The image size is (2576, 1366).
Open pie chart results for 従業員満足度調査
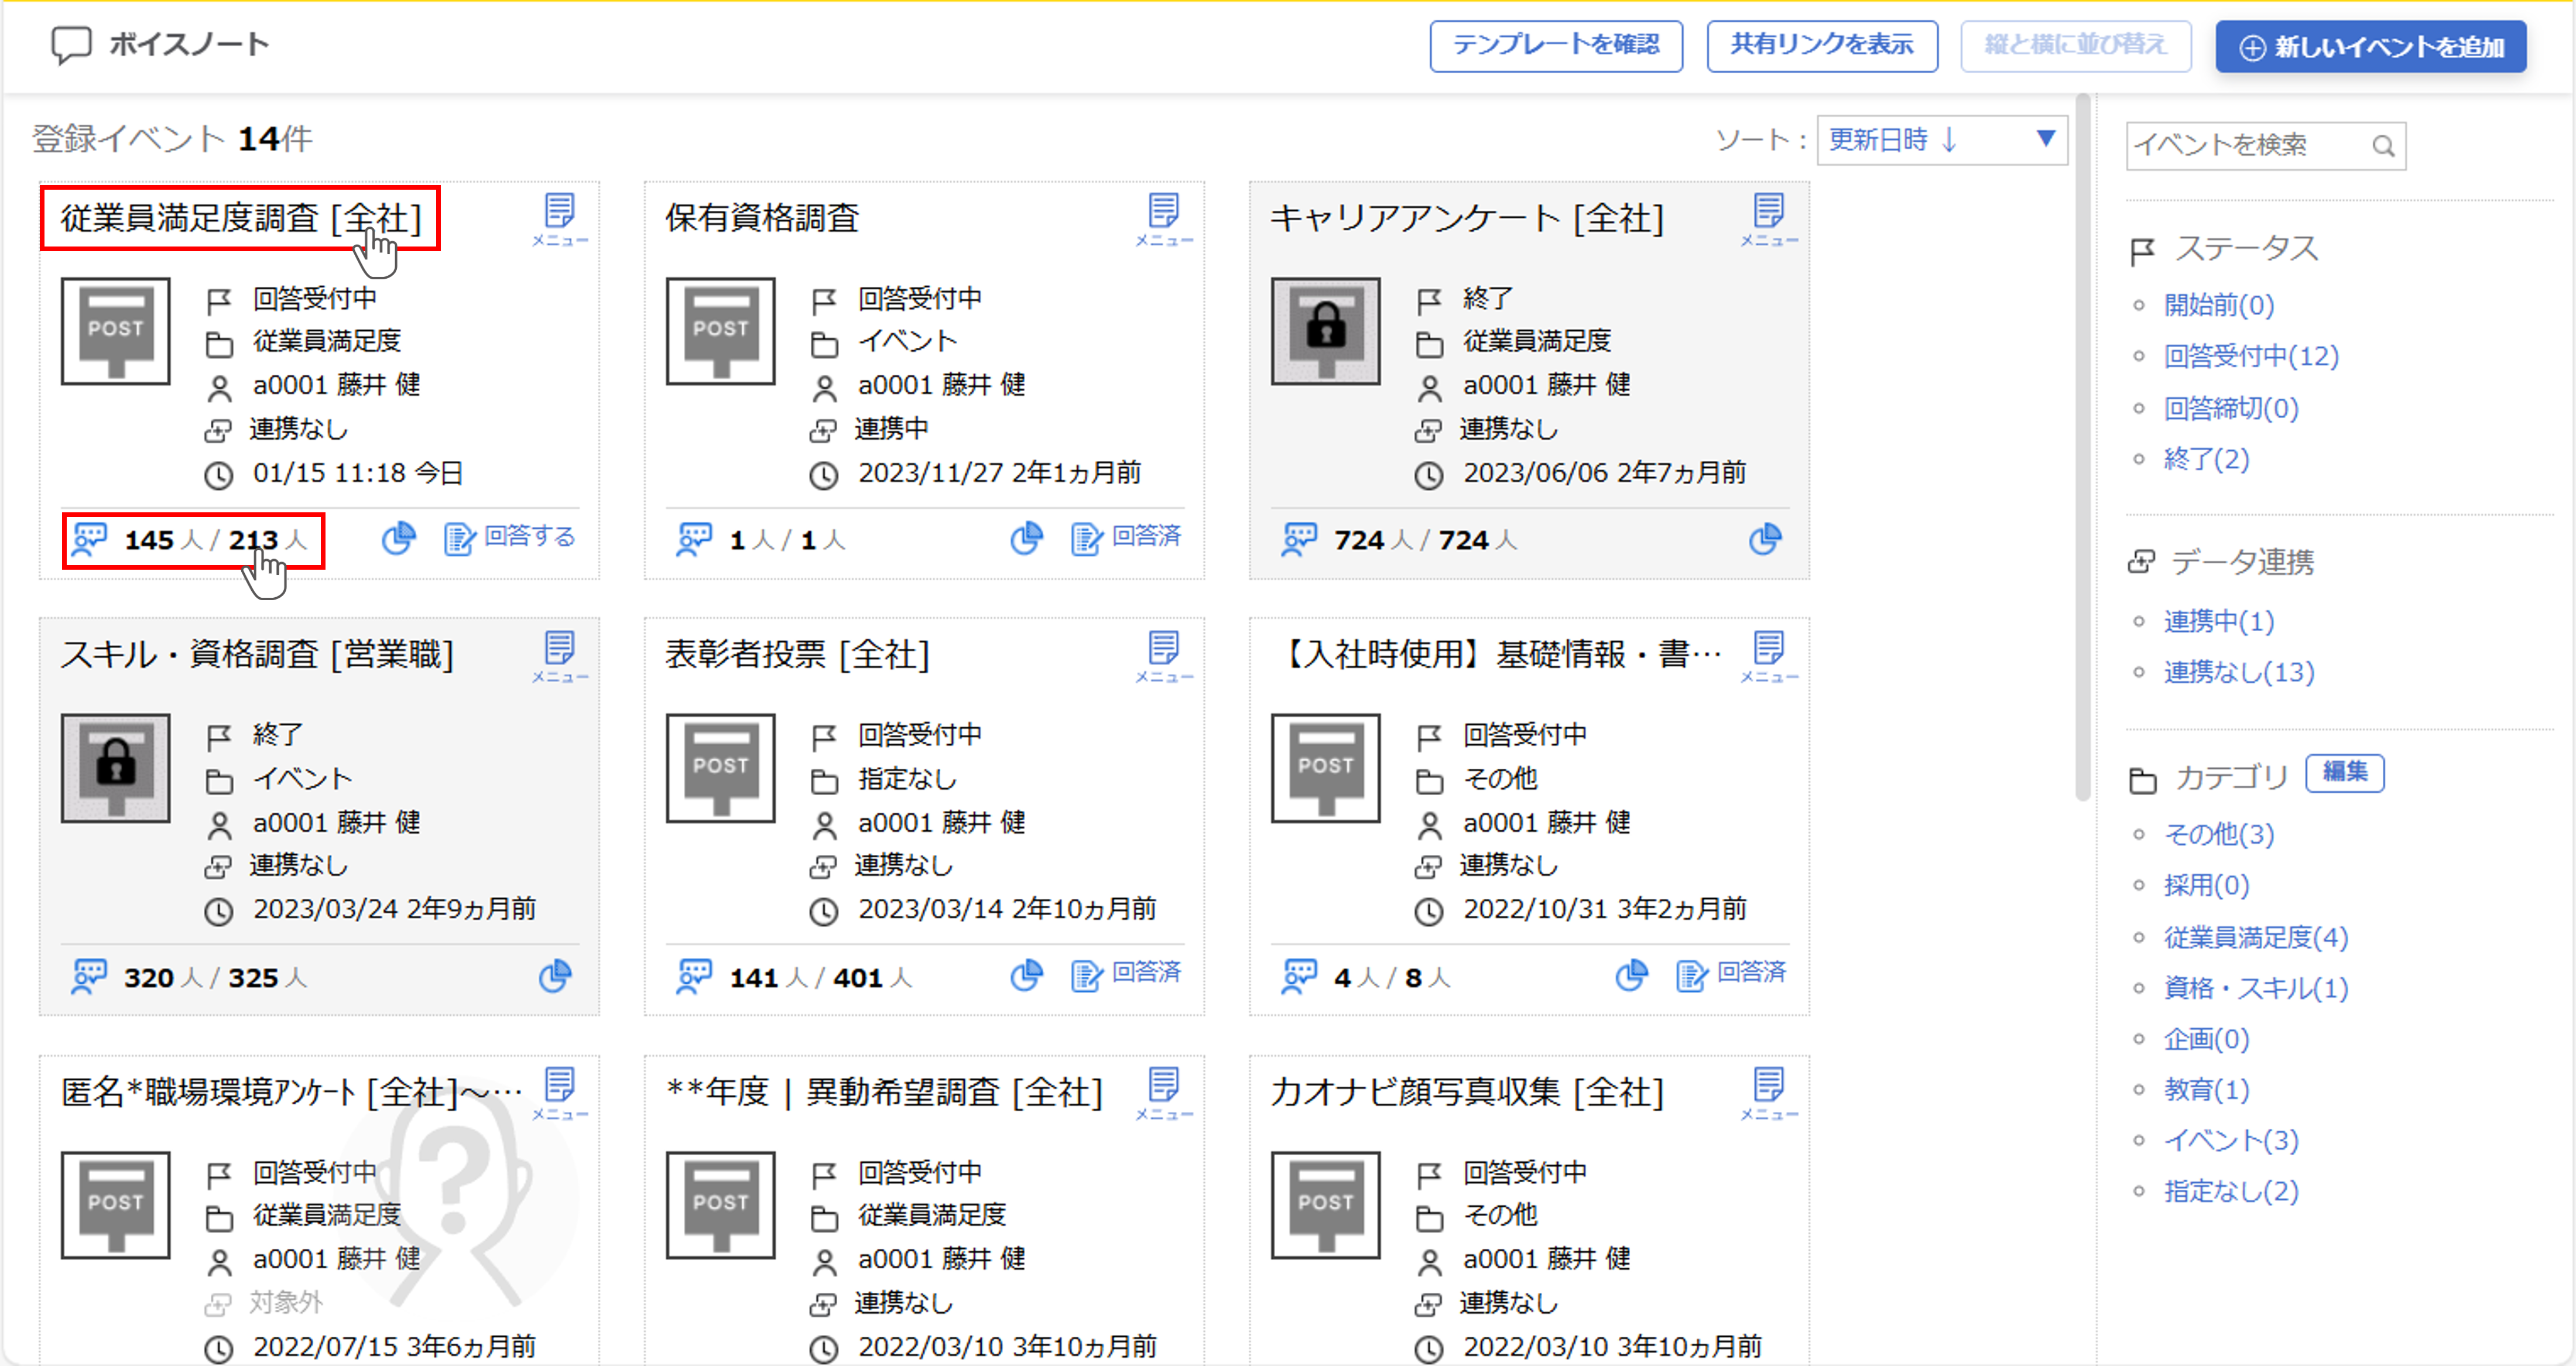pos(398,539)
